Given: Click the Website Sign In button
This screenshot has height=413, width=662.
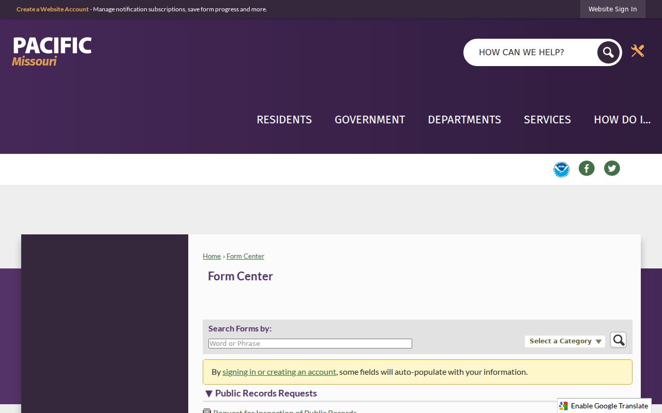Looking at the screenshot, I should coord(612,9).
